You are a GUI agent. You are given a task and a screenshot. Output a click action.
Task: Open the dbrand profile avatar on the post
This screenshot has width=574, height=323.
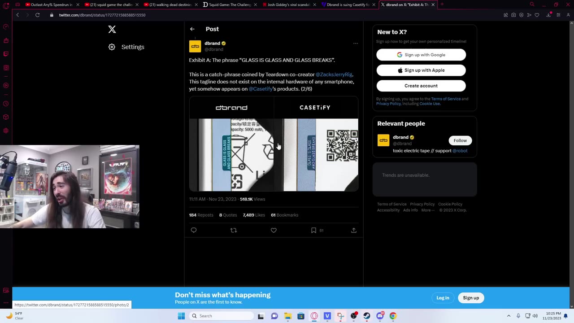click(195, 46)
